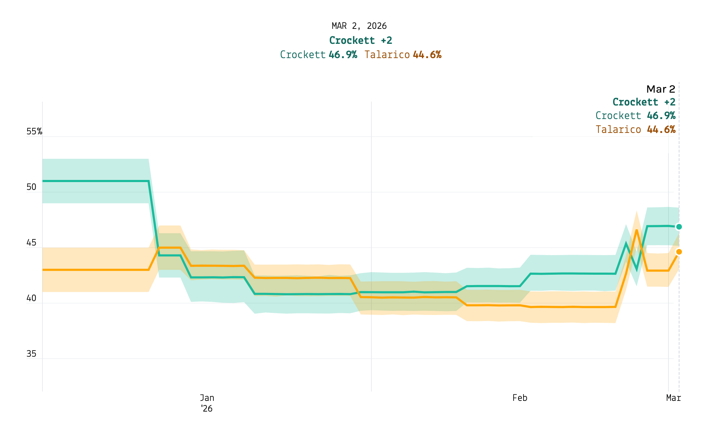Image resolution: width=713 pixels, height=429 pixels.
Task: Click the 50 y-axis label
Action: (31, 187)
